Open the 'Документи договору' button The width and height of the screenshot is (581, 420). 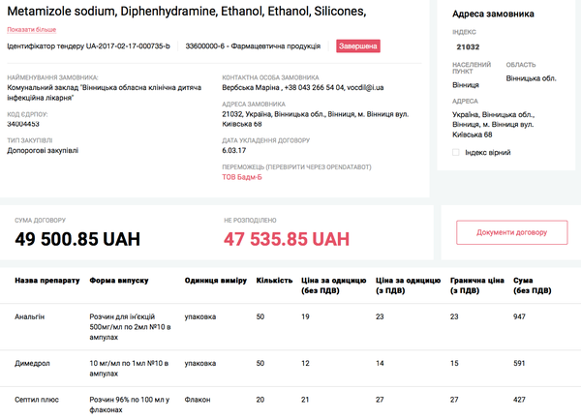511,232
